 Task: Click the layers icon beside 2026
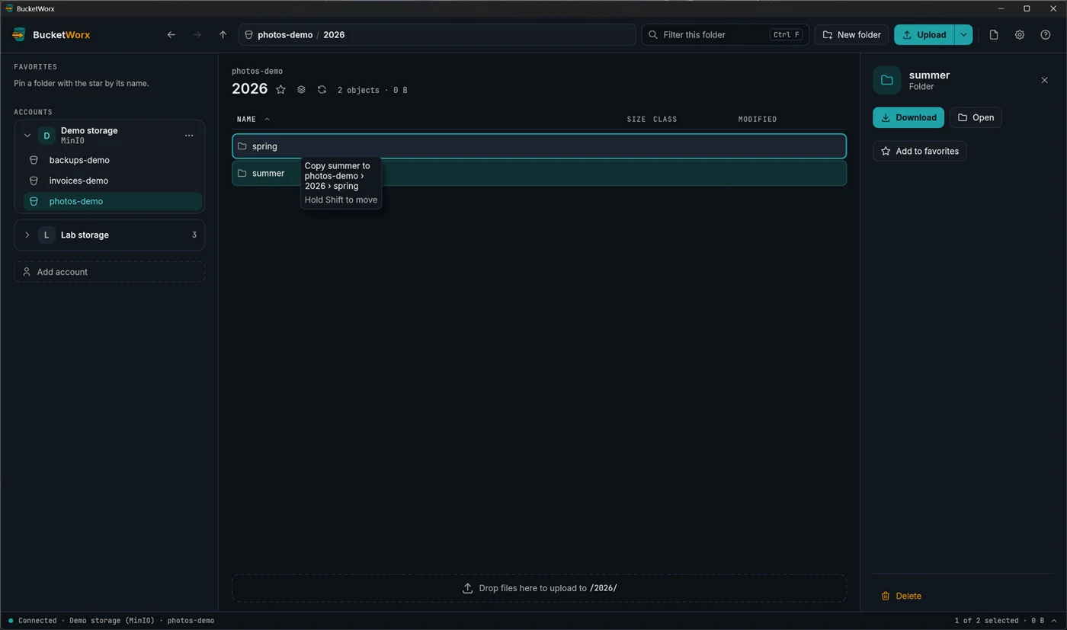pyautogui.click(x=301, y=90)
